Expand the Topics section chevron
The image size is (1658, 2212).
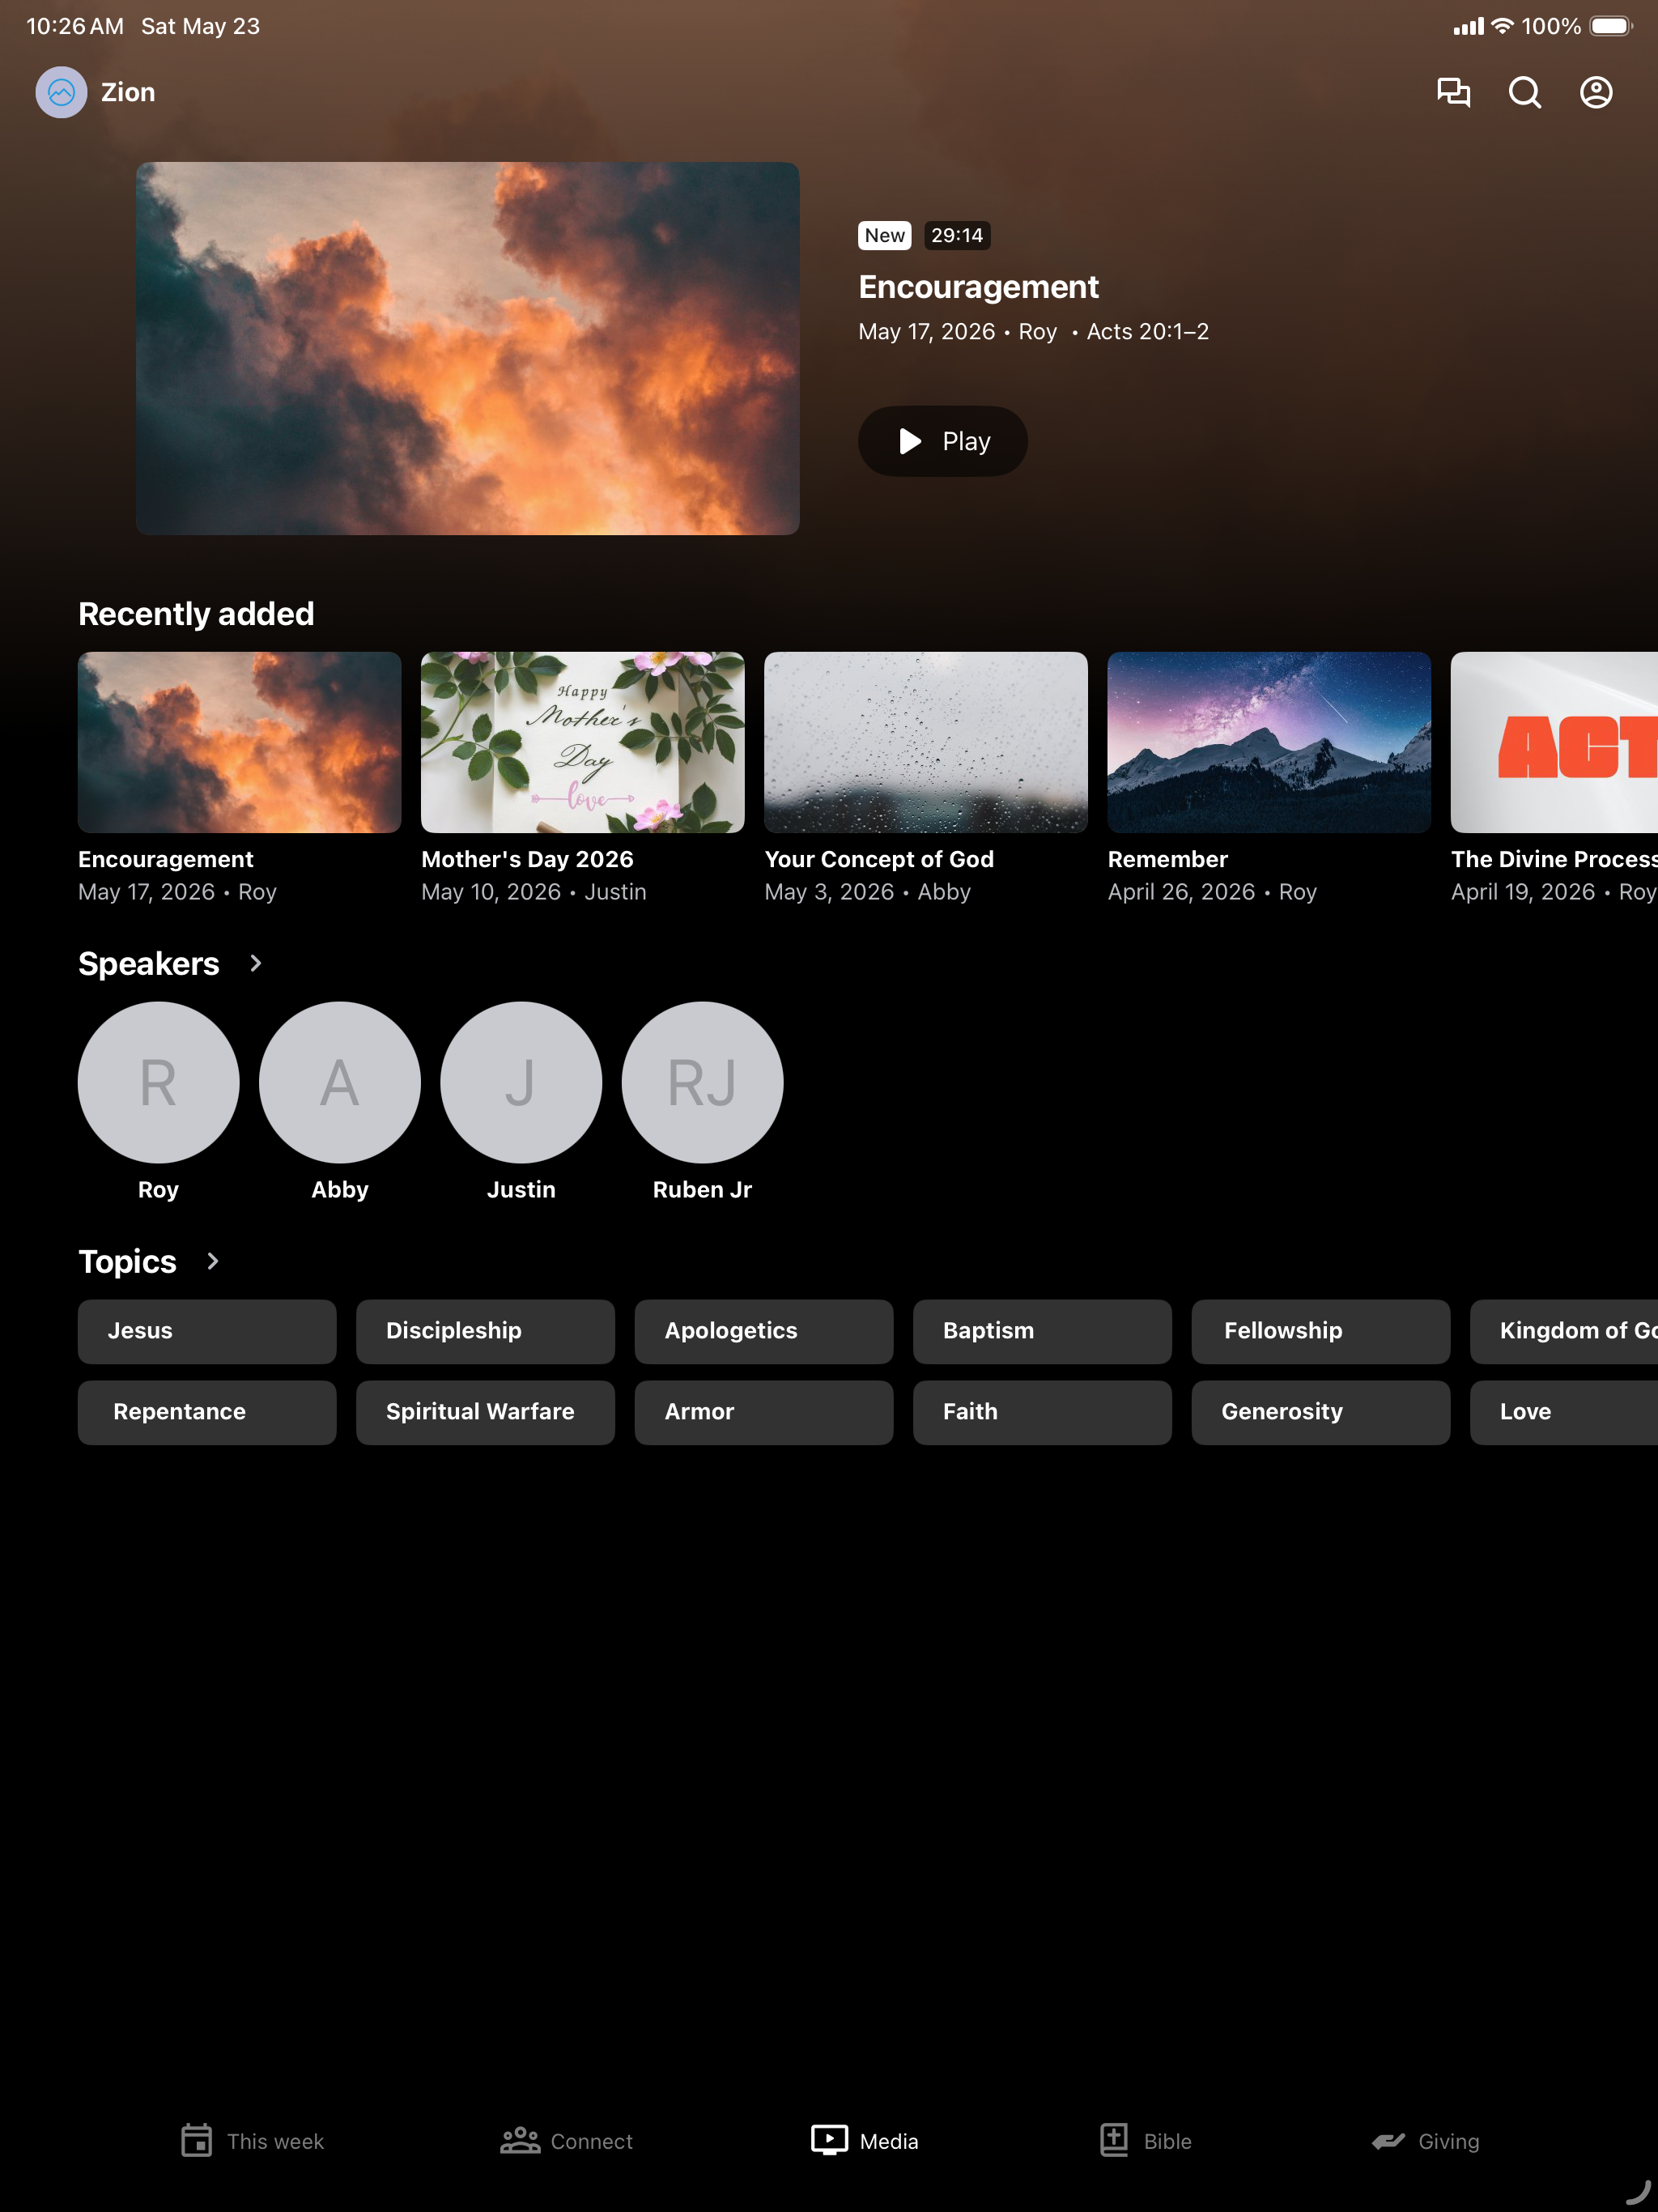click(x=213, y=1261)
